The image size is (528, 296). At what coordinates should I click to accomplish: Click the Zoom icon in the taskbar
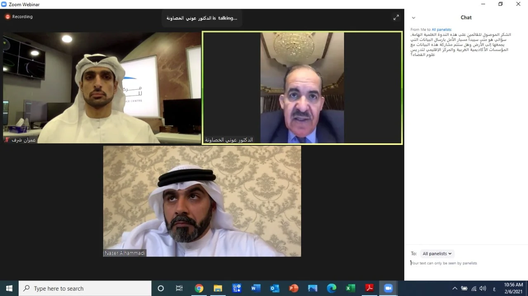[x=388, y=289]
